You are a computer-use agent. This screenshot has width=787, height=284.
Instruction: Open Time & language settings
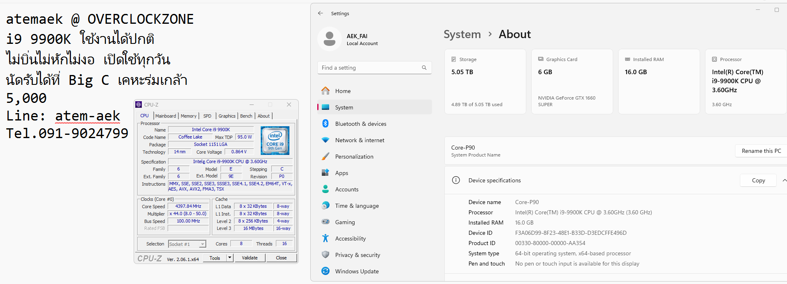375,206
